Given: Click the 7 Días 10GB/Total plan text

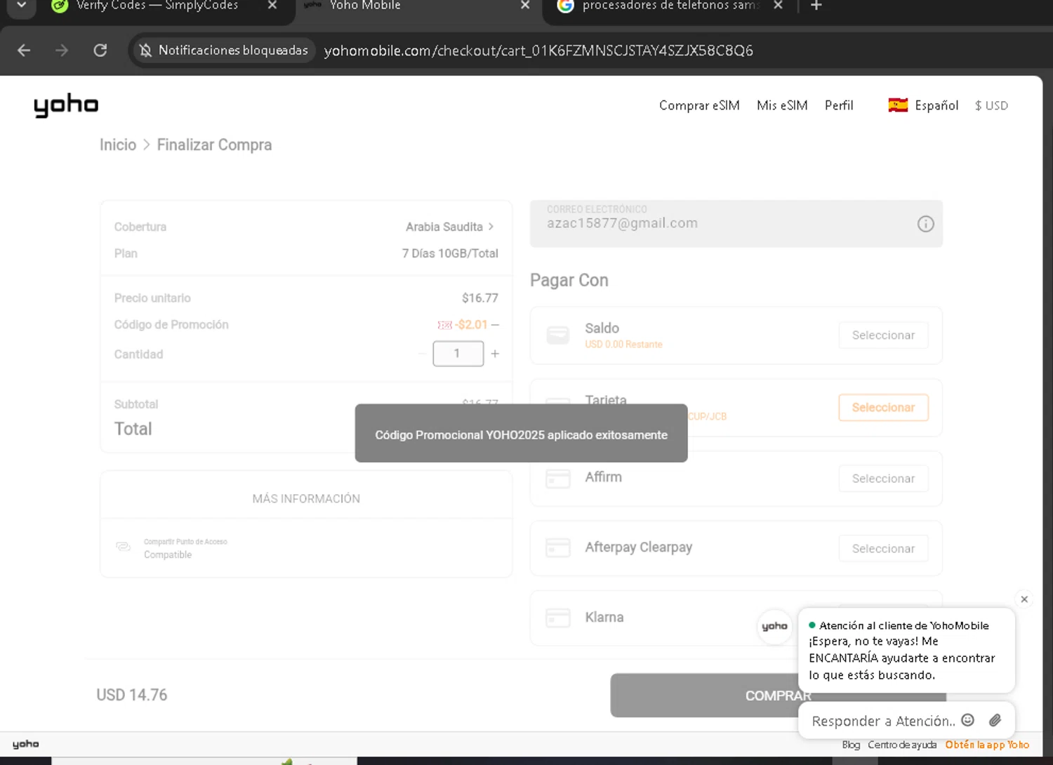Looking at the screenshot, I should pyautogui.click(x=450, y=253).
